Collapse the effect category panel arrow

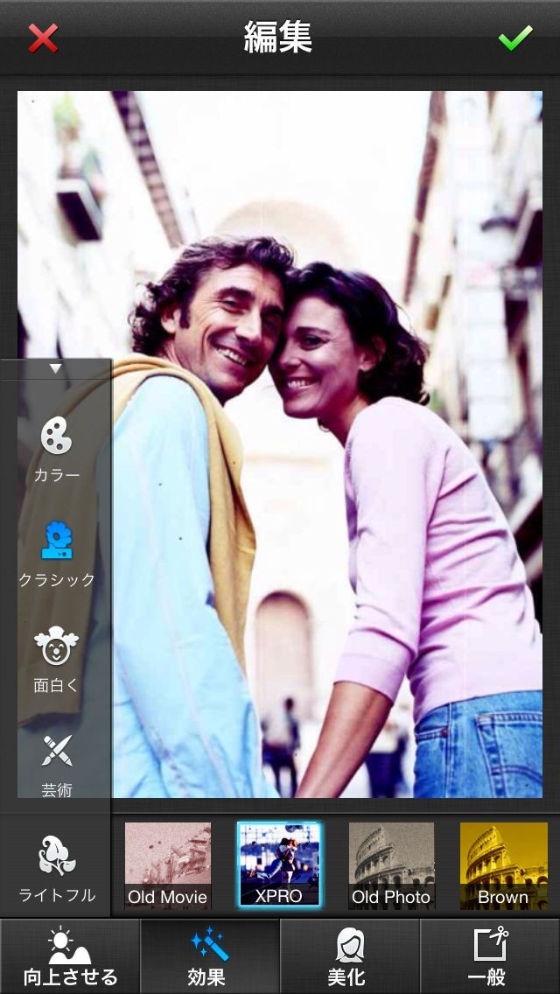pos(56,368)
